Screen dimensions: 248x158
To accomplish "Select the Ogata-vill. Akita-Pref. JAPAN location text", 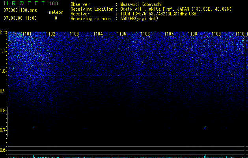I will pos(176,9).
